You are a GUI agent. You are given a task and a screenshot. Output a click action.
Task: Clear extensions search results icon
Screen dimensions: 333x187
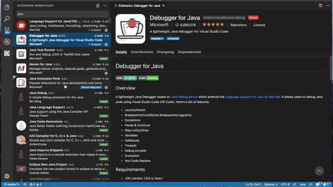[97, 6]
